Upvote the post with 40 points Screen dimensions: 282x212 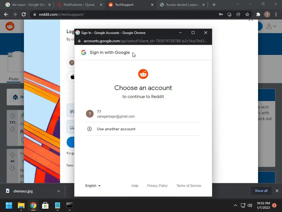12,155
